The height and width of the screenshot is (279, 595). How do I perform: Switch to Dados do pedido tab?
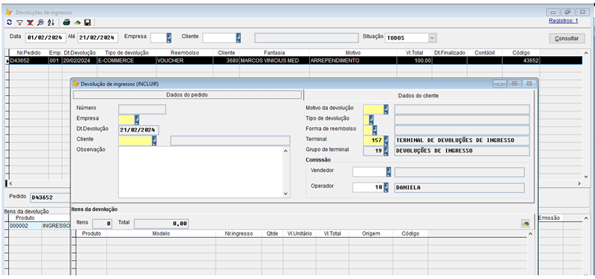pos(187,95)
